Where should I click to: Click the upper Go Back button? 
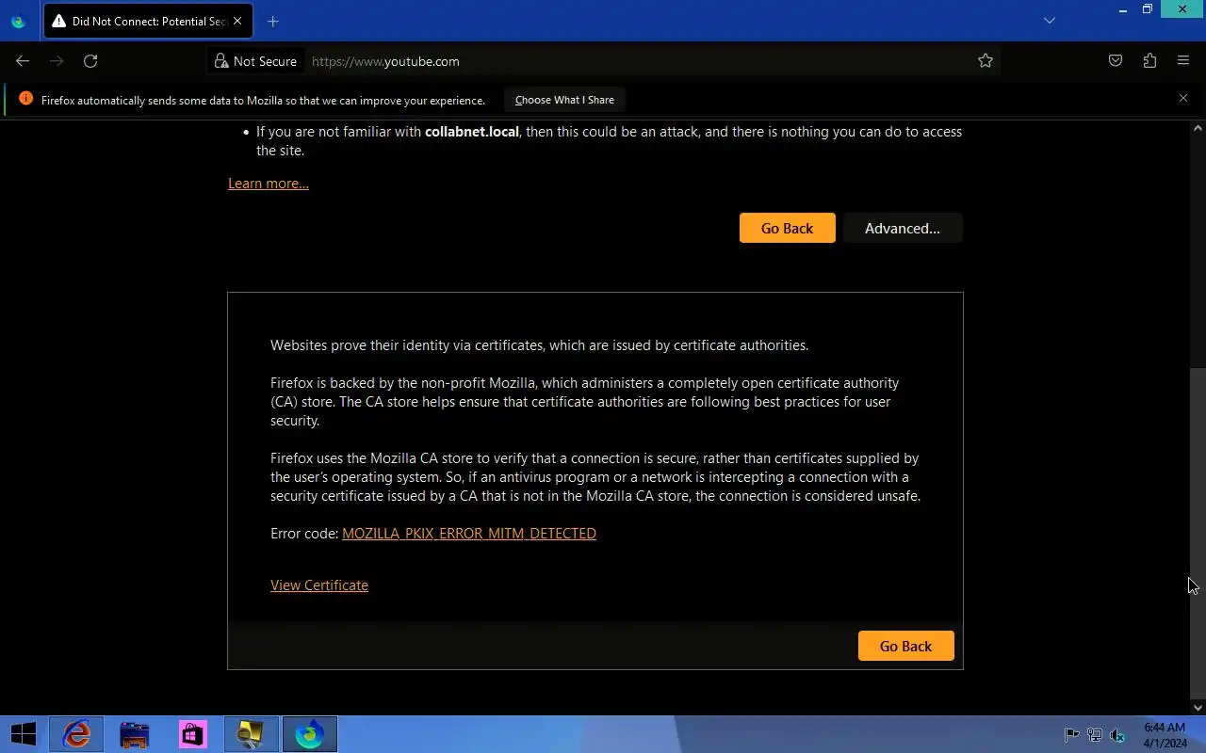click(x=787, y=228)
